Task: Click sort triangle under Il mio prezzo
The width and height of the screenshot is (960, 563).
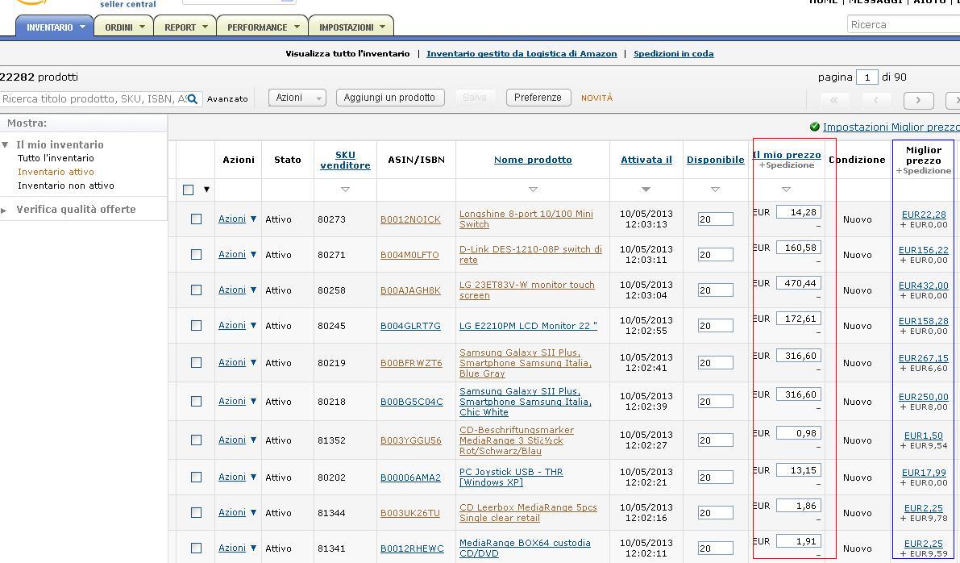Action: pos(787,190)
